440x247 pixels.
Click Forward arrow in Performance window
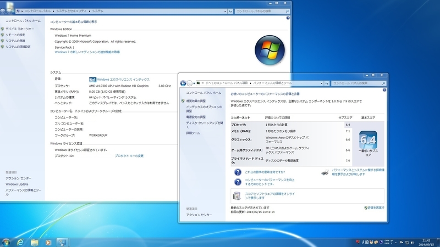(189, 83)
